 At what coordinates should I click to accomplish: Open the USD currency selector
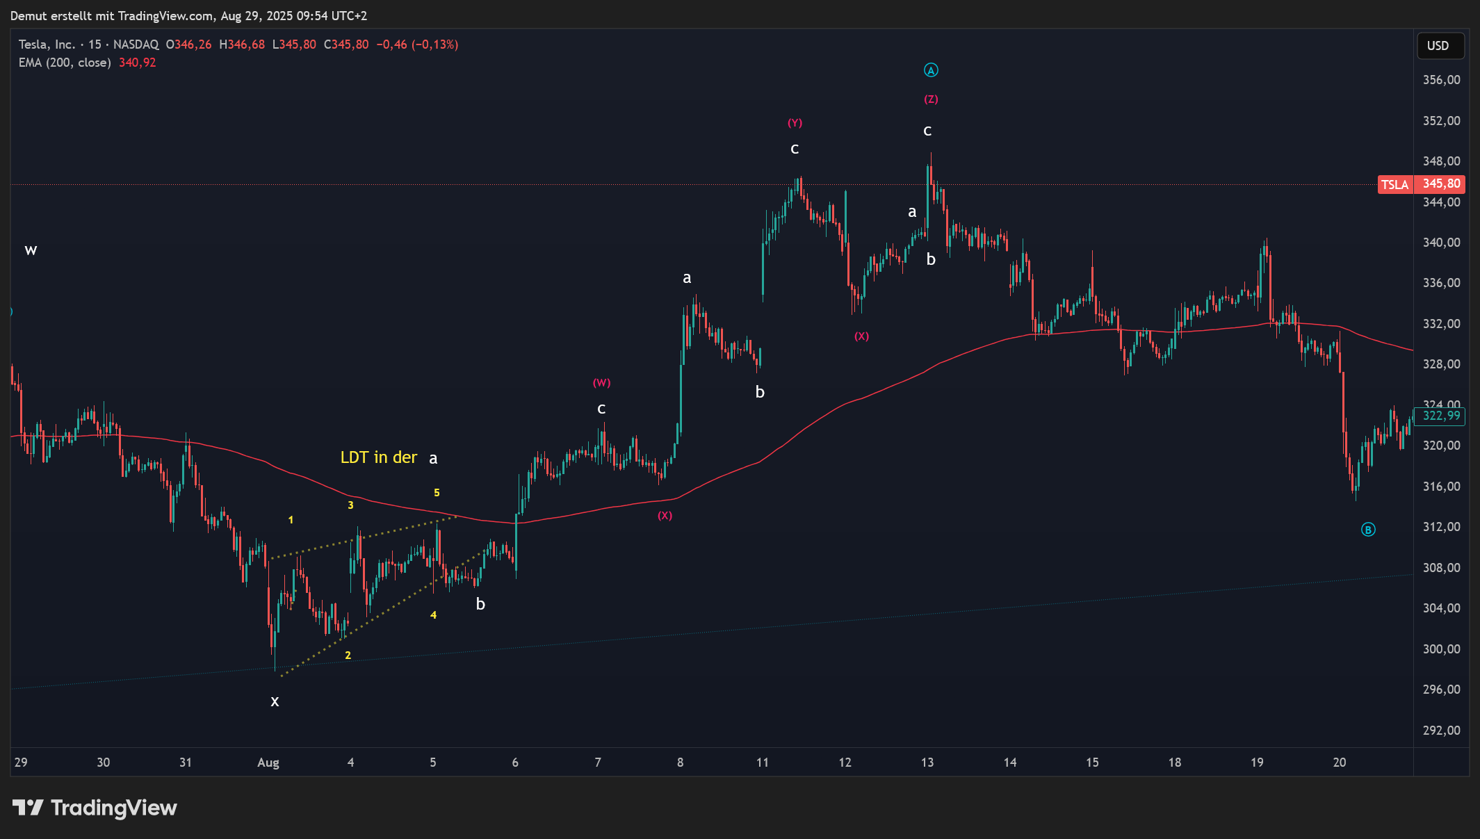pyautogui.click(x=1438, y=46)
